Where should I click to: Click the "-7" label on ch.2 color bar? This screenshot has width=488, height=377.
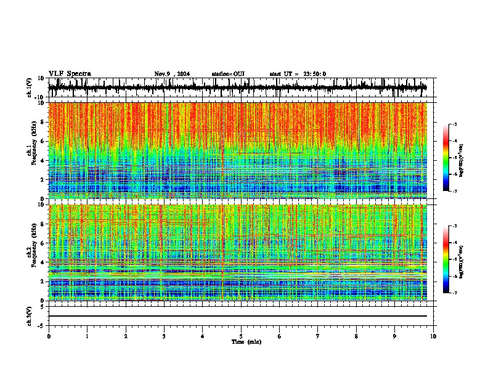pos(454,293)
